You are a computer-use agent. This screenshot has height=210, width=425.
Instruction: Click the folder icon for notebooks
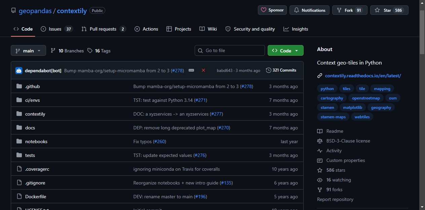click(x=19, y=141)
